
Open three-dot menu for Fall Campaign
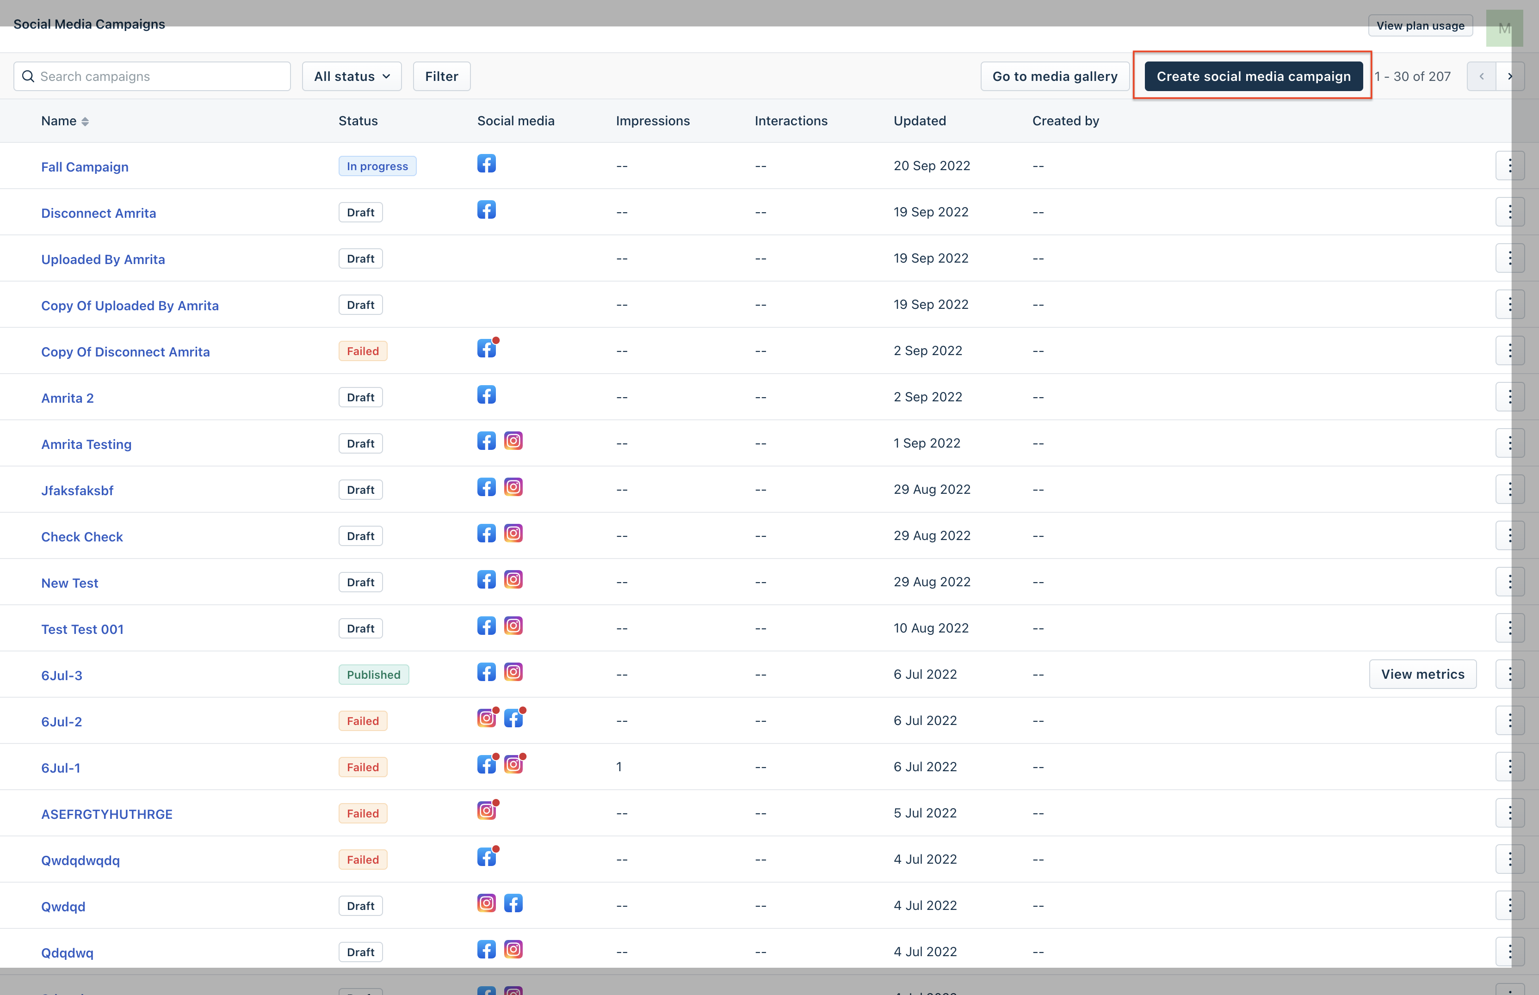click(1509, 166)
